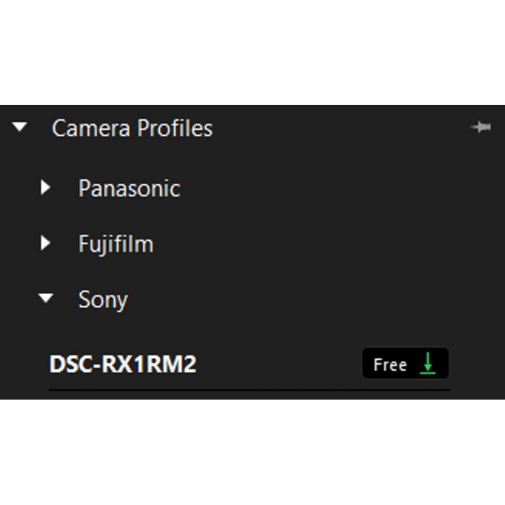This screenshot has height=505, width=505.
Task: Collapse the Camera Profiles section triangle
Action: pos(20,128)
